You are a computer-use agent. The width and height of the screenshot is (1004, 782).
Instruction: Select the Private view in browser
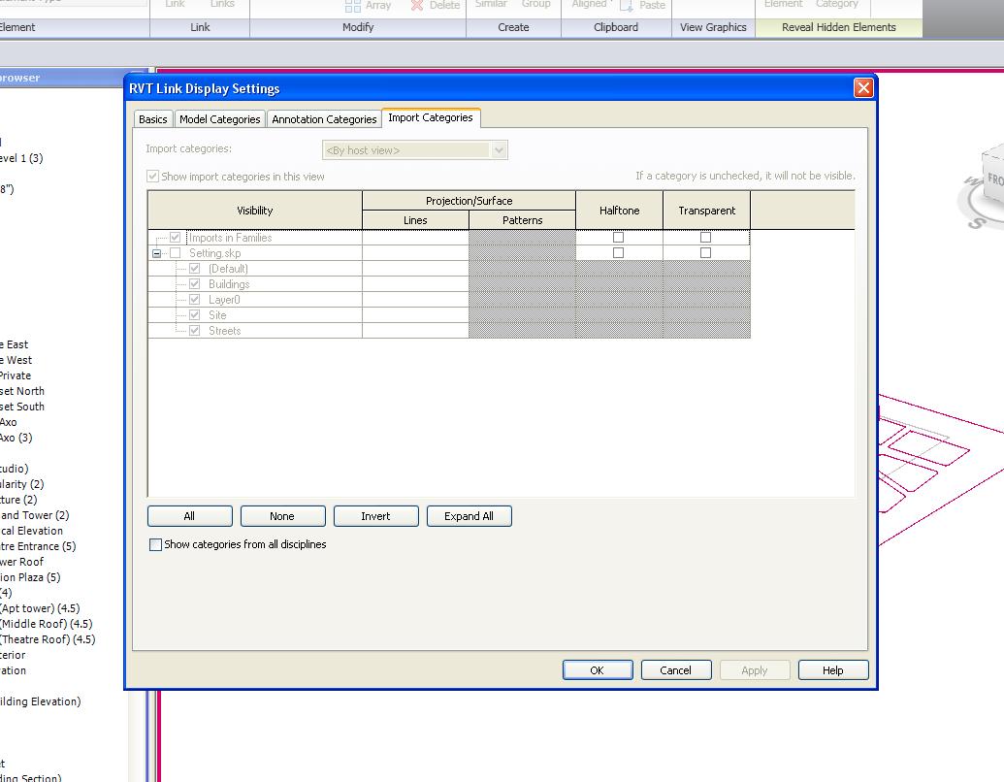16,375
